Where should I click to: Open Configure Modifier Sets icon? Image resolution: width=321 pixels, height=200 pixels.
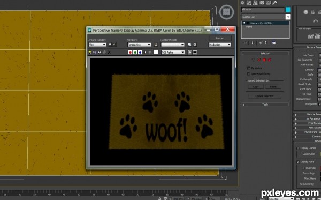(x=274, y=43)
